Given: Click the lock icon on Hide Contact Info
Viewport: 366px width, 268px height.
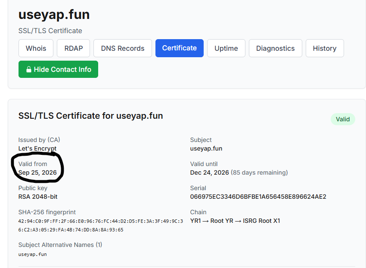Looking at the screenshot, I should tap(29, 69).
